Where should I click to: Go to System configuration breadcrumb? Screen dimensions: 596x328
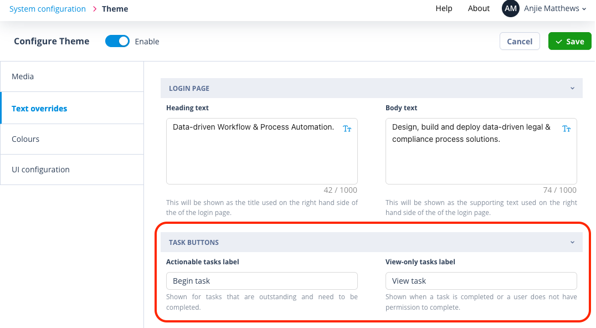pos(48,9)
